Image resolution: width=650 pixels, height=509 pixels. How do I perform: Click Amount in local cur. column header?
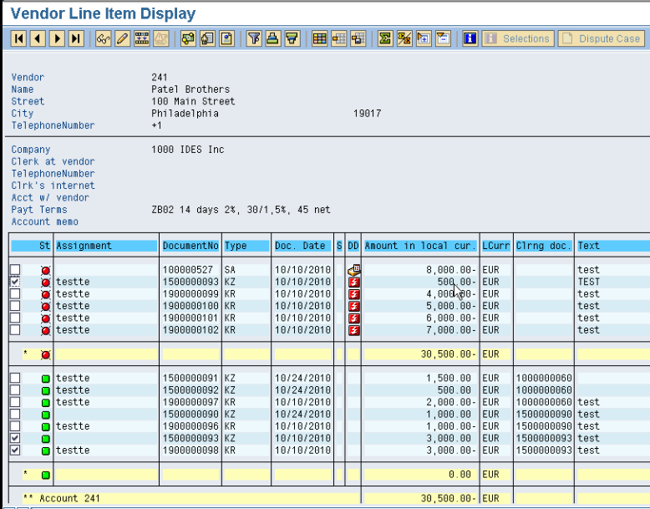(420, 246)
